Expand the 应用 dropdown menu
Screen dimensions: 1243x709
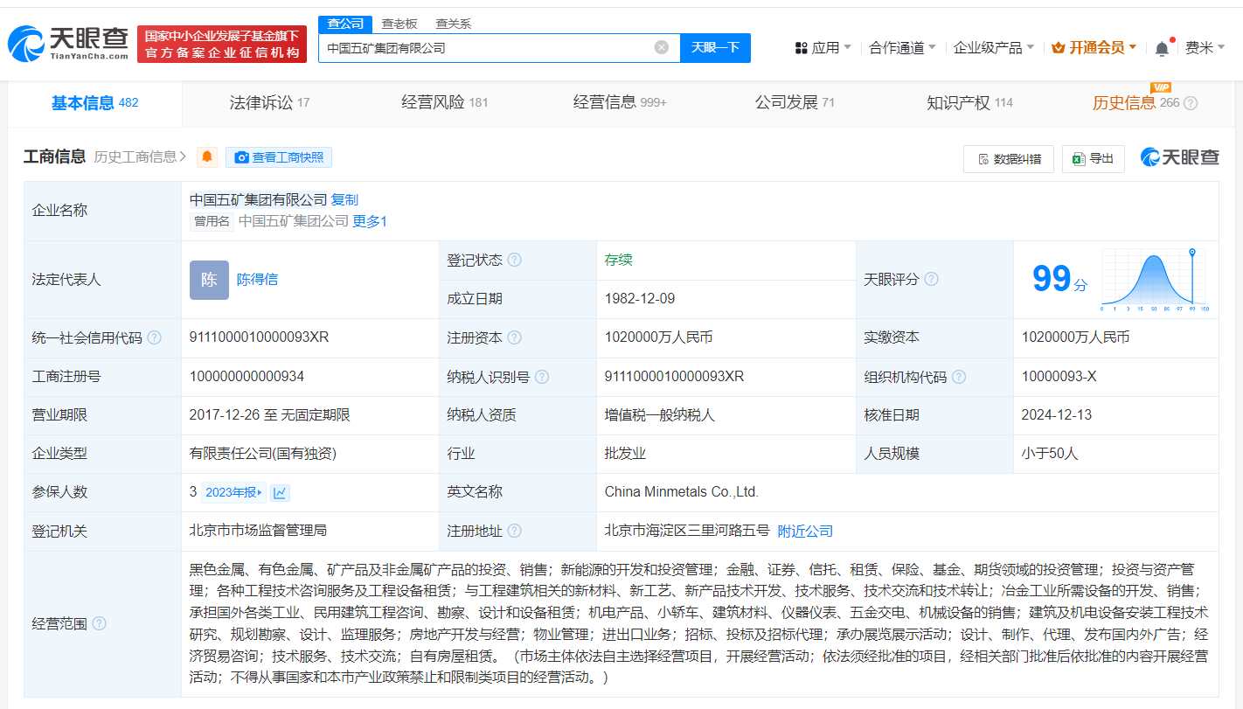(x=823, y=47)
